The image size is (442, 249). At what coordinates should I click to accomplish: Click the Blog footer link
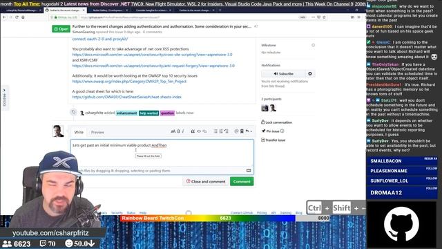tap(299, 212)
